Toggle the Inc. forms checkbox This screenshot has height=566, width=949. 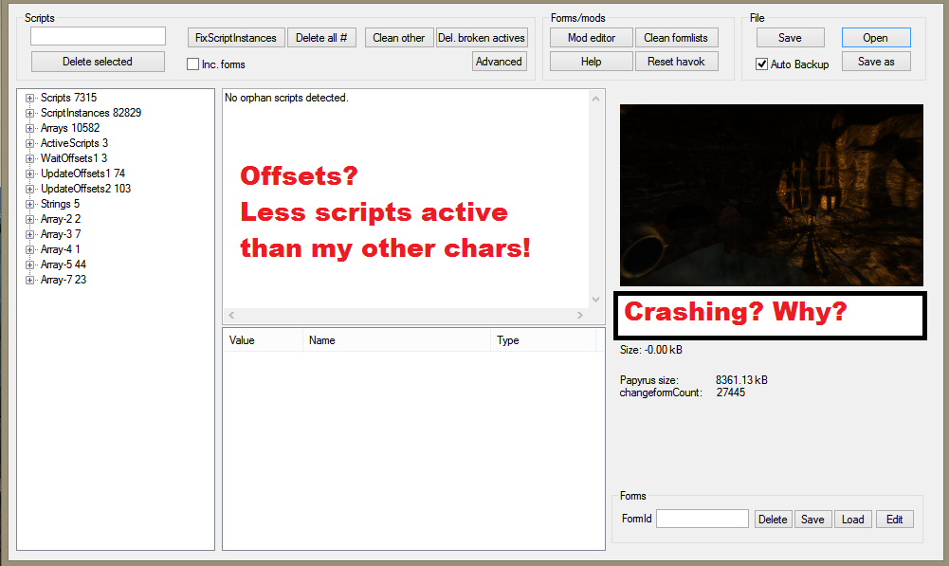point(193,64)
